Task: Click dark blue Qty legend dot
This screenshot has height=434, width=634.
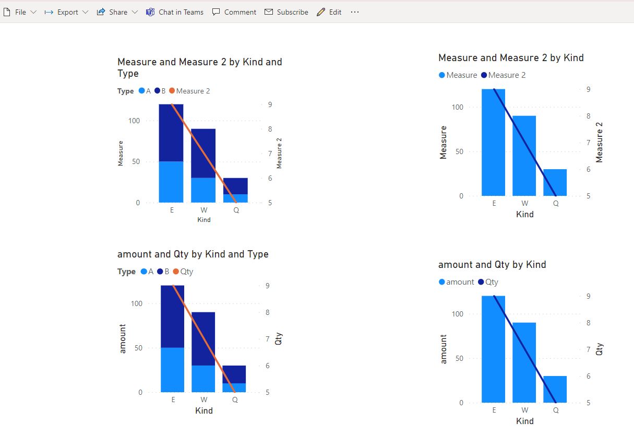Action: click(481, 282)
